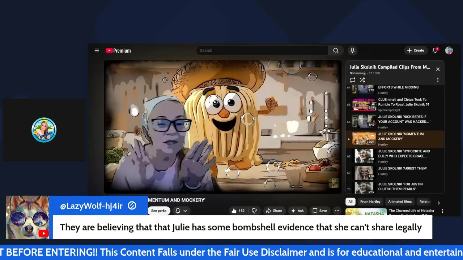Toggle shuffle playlist
Image resolution: width=463 pixels, height=260 pixels.
point(362,80)
